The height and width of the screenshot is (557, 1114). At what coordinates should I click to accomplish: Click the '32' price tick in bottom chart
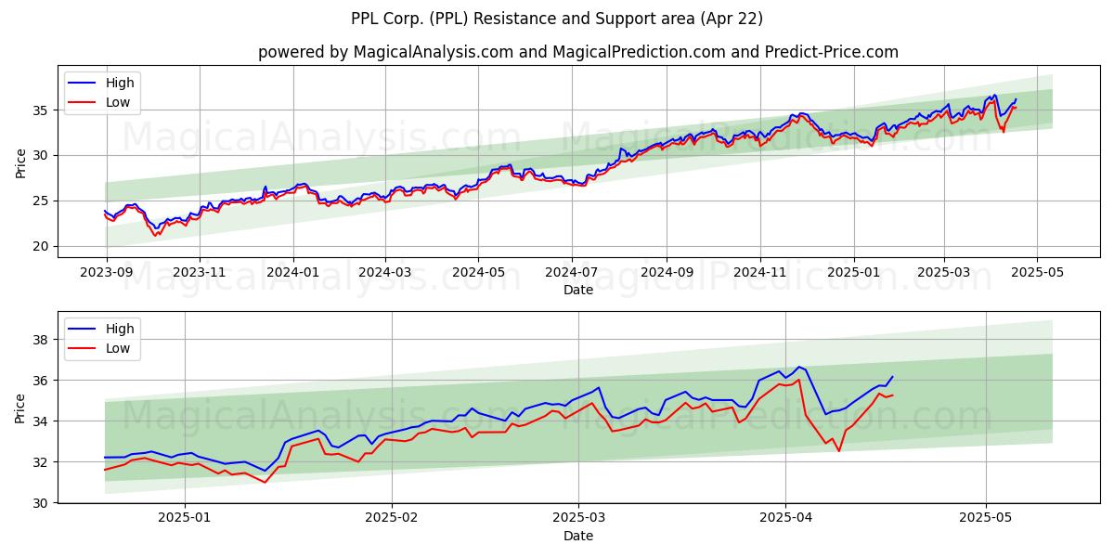tap(42, 462)
